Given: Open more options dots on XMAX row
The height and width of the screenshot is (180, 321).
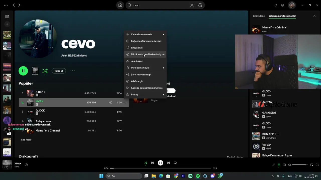Looking at the screenshot, I should (125, 102).
